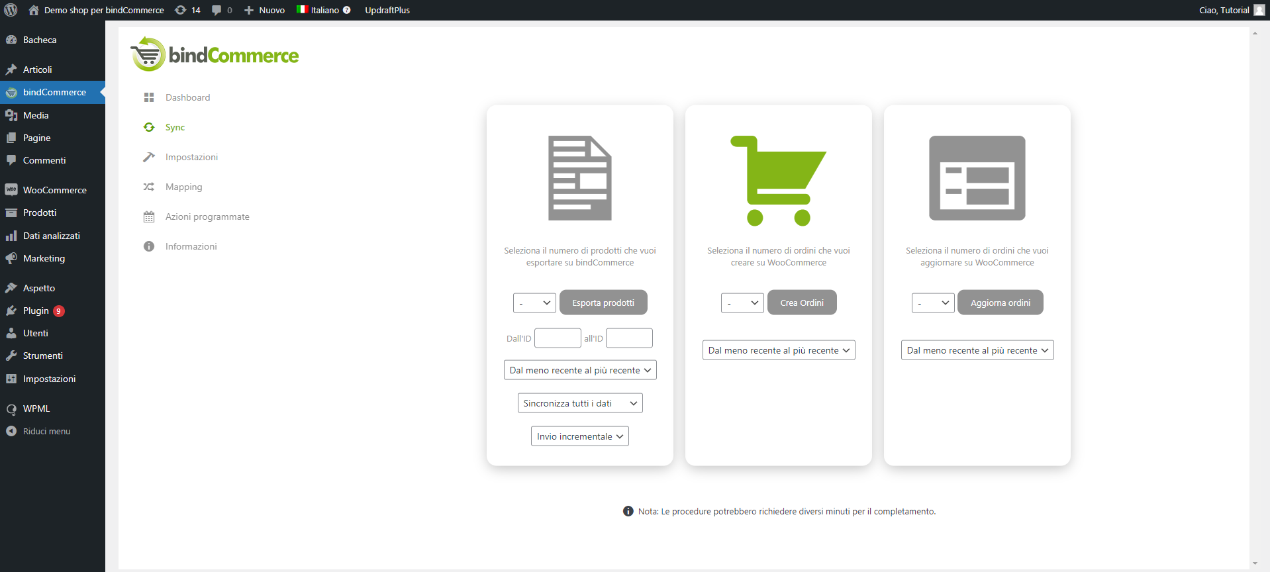The image size is (1270, 572).
Task: Open the Media icon in sidebar
Action: coord(11,115)
